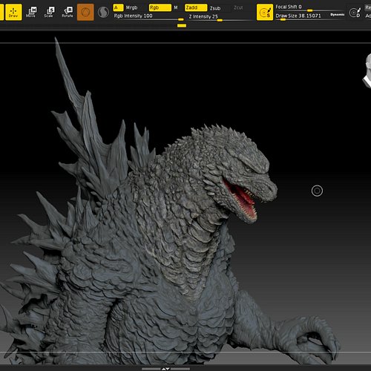The width and height of the screenshot is (371, 371).
Task: Activate the Scale transform tool
Action: coord(49,12)
